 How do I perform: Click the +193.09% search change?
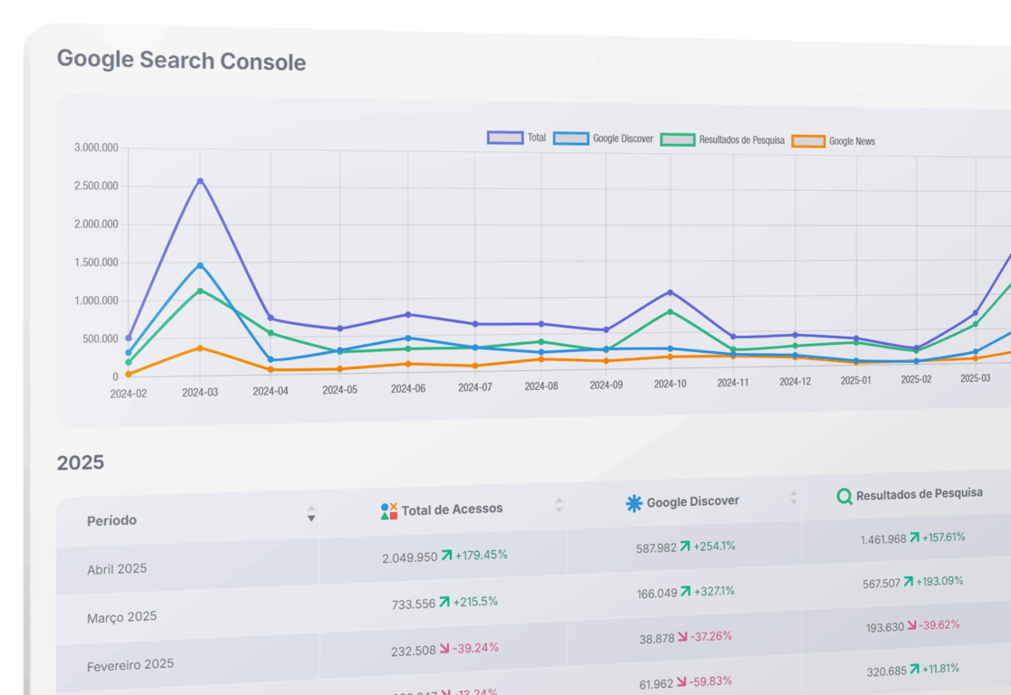tap(939, 582)
